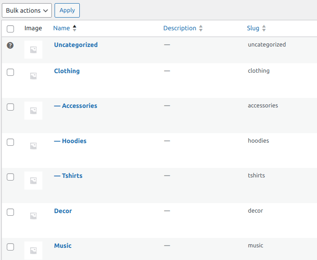Click the Decor placeholder image
The height and width of the screenshot is (260, 317).
click(x=33, y=216)
